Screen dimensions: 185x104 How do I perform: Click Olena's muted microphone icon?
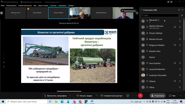(180, 87)
